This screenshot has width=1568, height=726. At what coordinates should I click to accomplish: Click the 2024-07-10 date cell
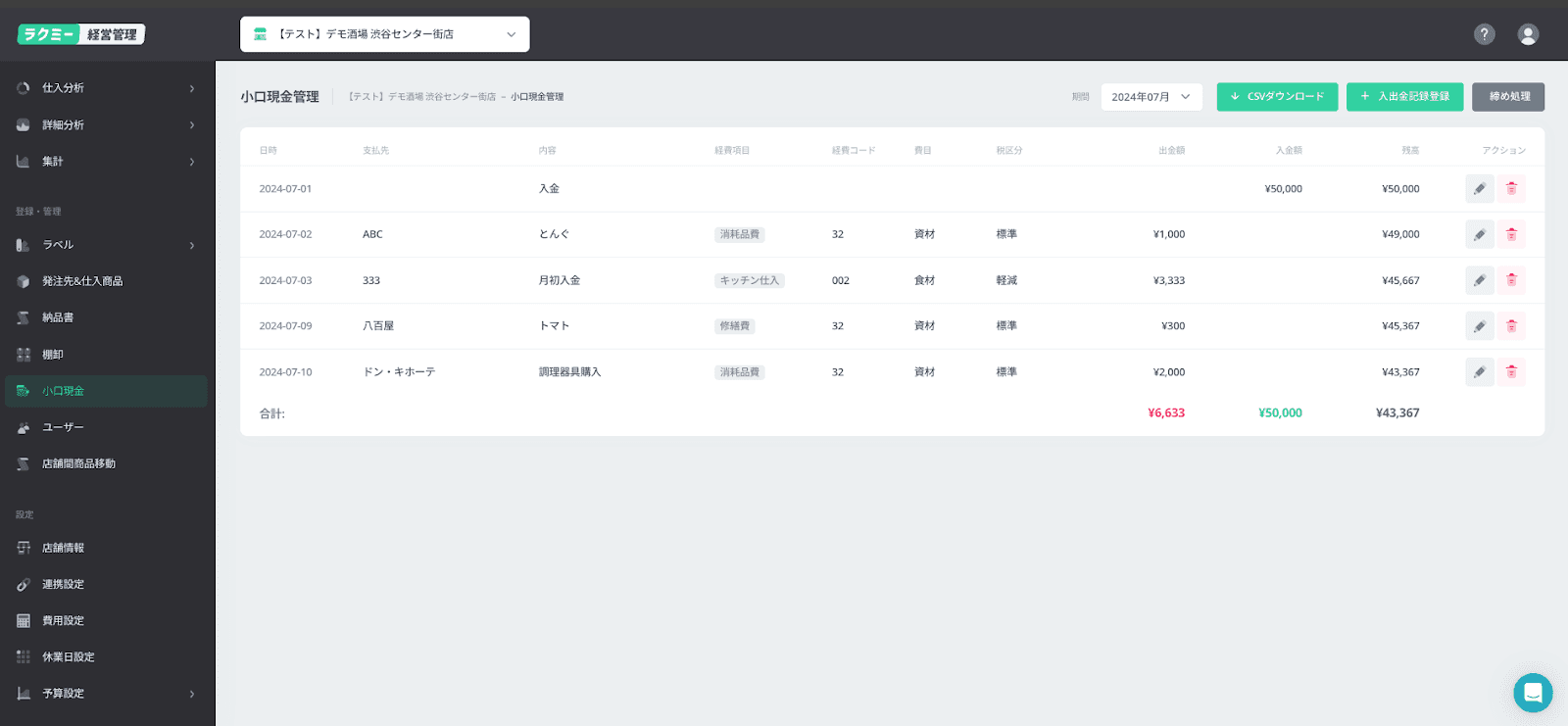pyautogui.click(x=285, y=372)
